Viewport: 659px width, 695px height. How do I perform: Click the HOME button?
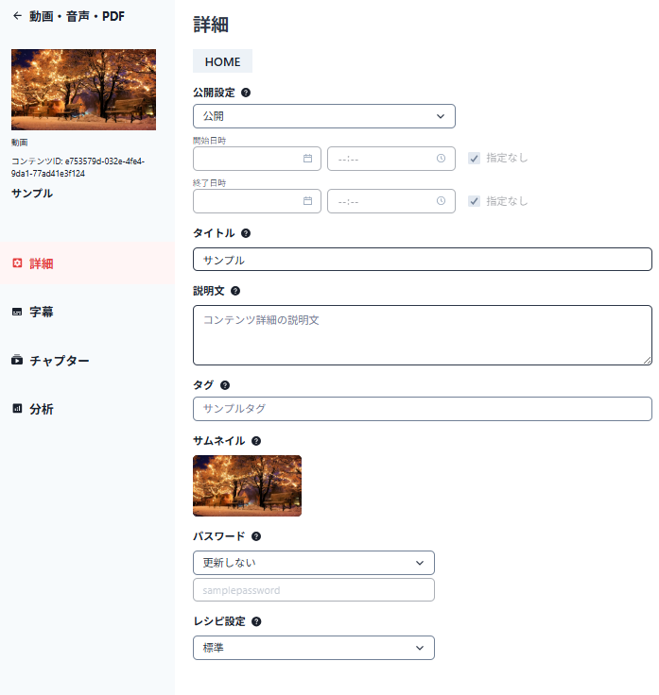click(x=222, y=61)
